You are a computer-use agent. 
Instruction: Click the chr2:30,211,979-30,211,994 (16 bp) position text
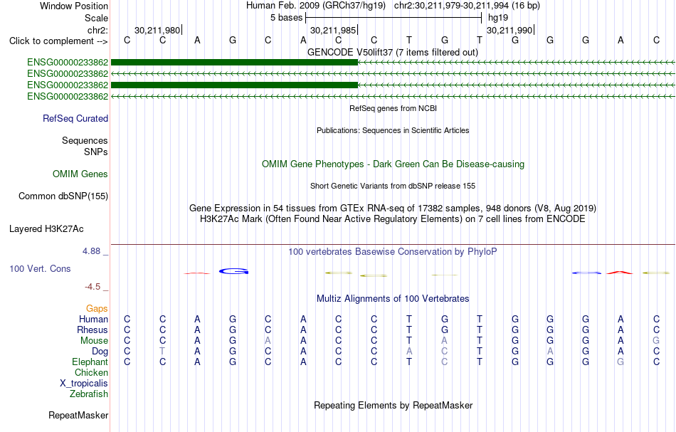(467, 6)
